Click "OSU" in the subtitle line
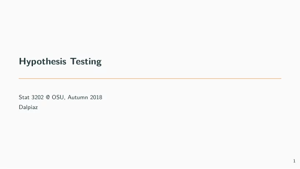 click(58, 97)
